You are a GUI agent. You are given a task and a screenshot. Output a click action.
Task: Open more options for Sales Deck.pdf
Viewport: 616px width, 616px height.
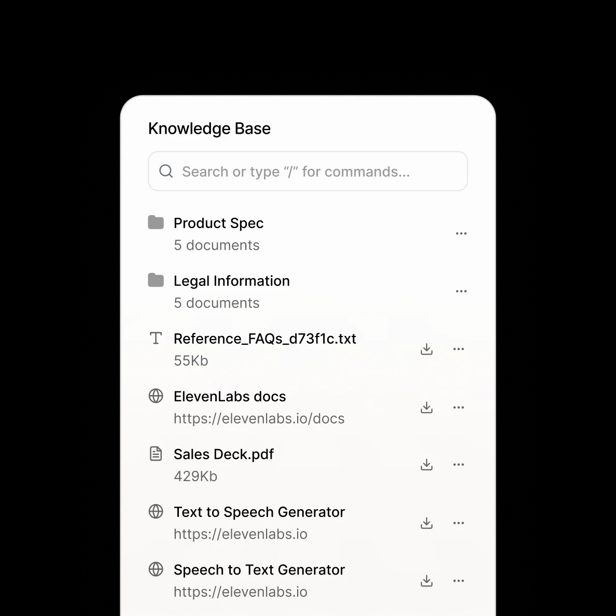coord(458,465)
